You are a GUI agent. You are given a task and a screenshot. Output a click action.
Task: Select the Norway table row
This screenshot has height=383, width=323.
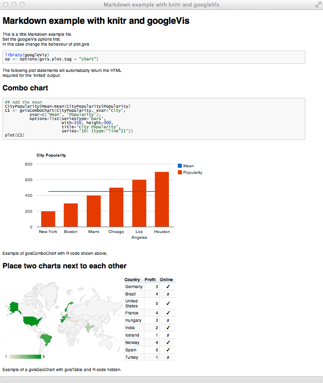point(150,342)
